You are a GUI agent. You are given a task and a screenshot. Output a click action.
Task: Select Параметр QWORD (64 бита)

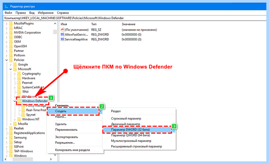139,135
